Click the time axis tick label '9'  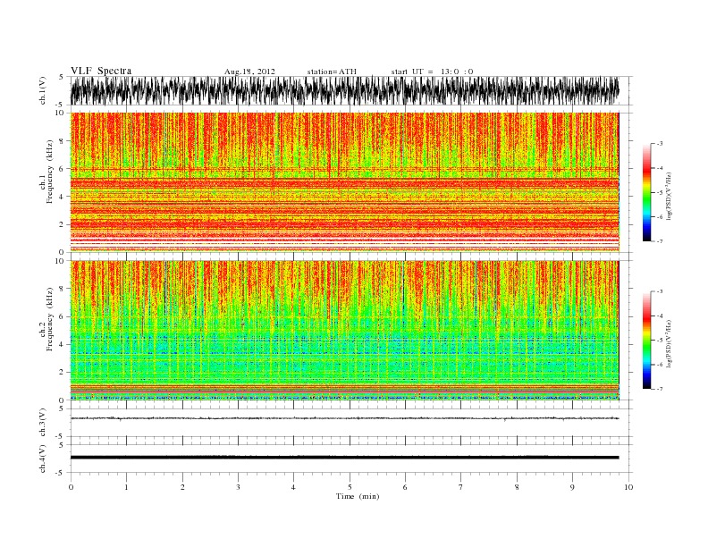click(572, 487)
